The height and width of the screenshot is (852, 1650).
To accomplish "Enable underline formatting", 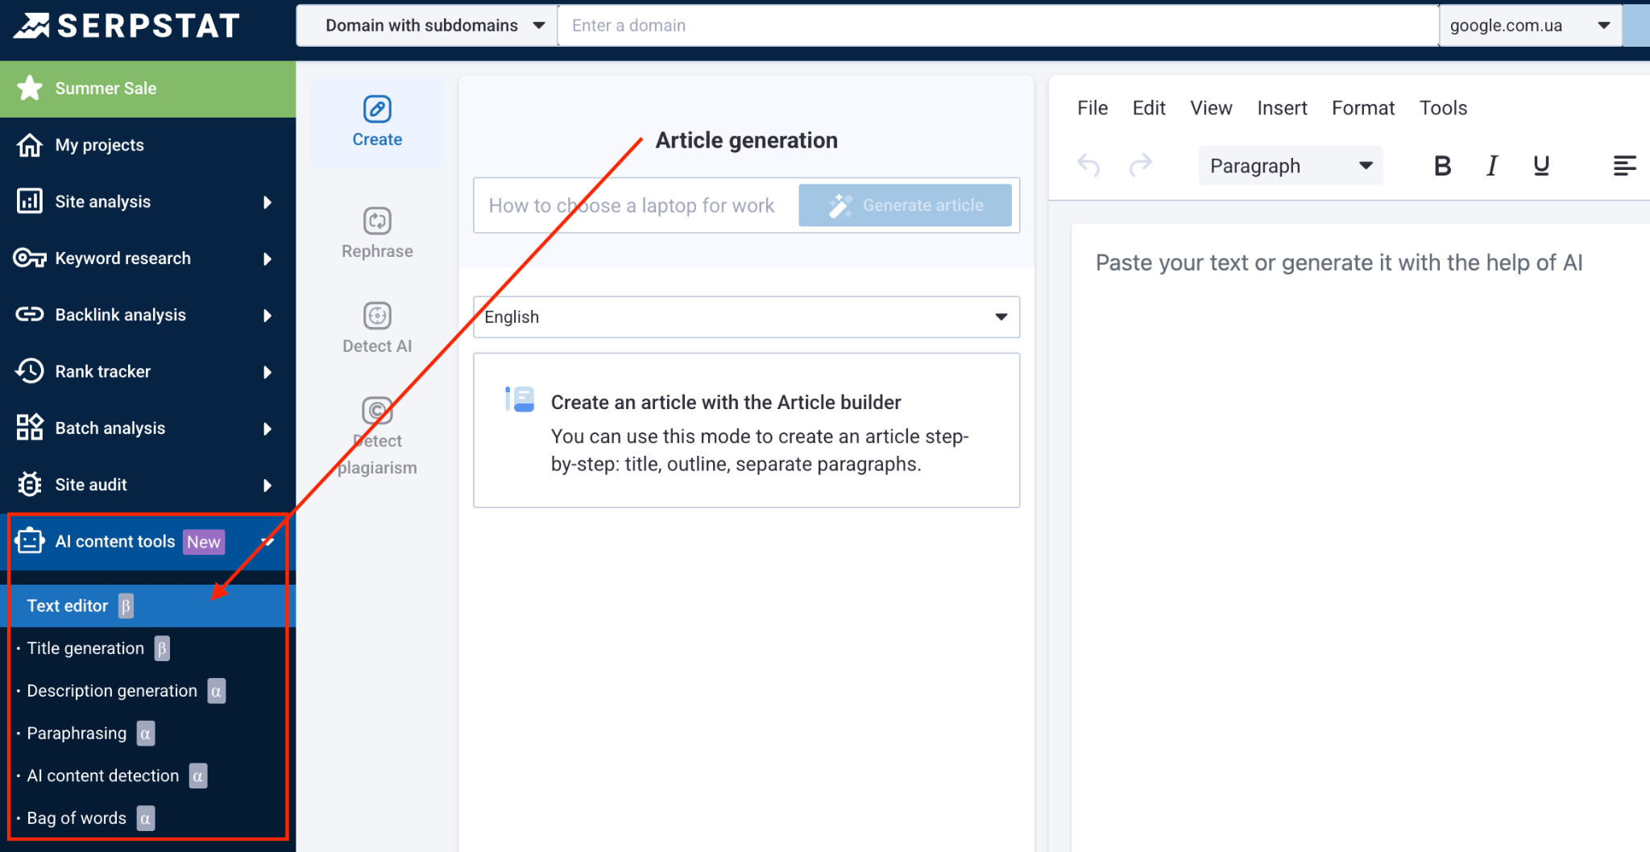I will (x=1541, y=165).
